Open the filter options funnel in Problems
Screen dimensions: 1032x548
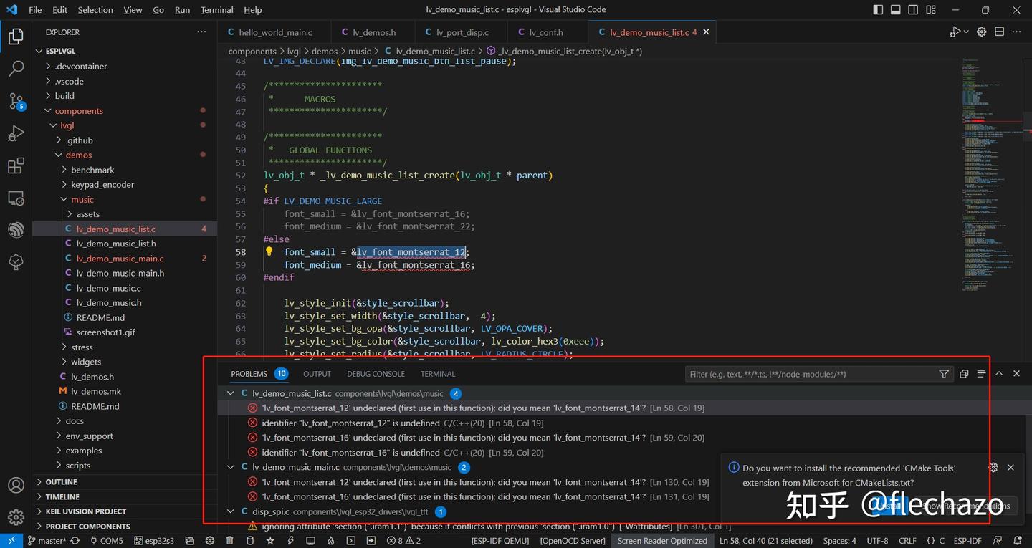pos(944,374)
